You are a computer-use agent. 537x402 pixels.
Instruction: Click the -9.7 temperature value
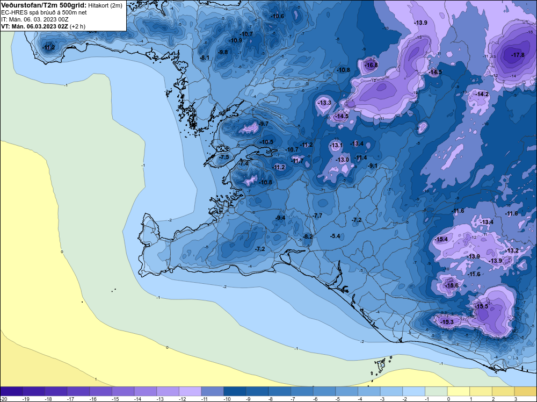click(x=264, y=124)
